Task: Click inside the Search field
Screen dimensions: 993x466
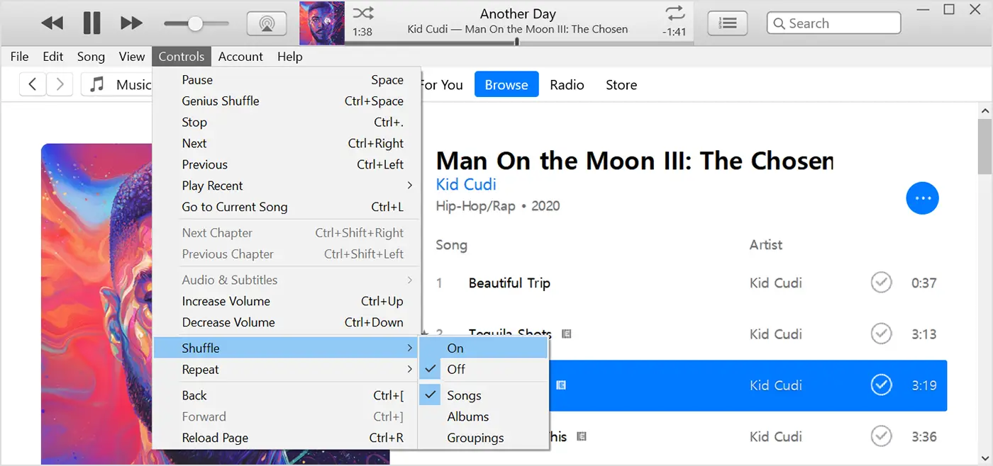Action: point(833,23)
